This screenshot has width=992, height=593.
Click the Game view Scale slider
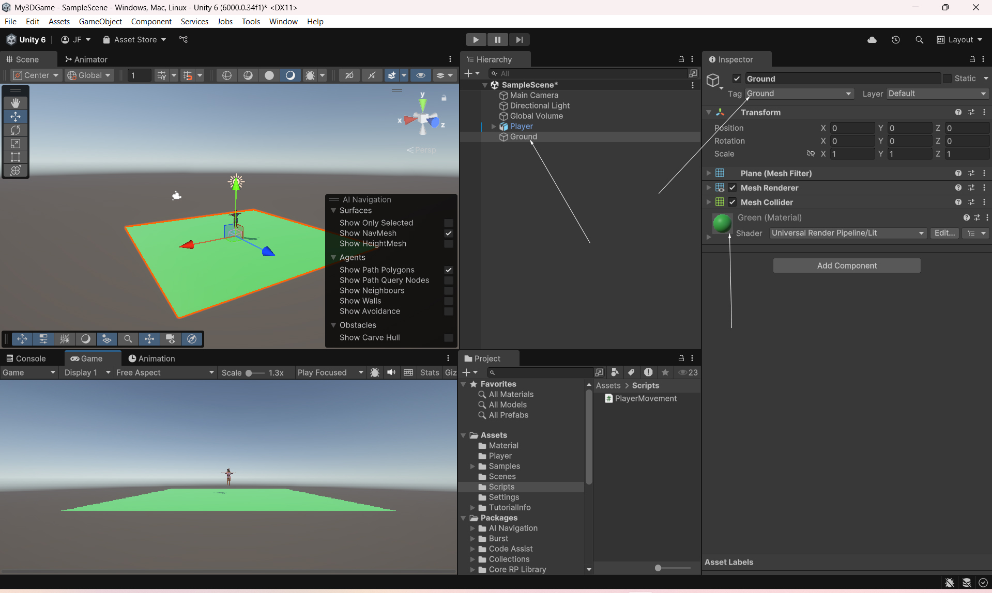point(253,373)
